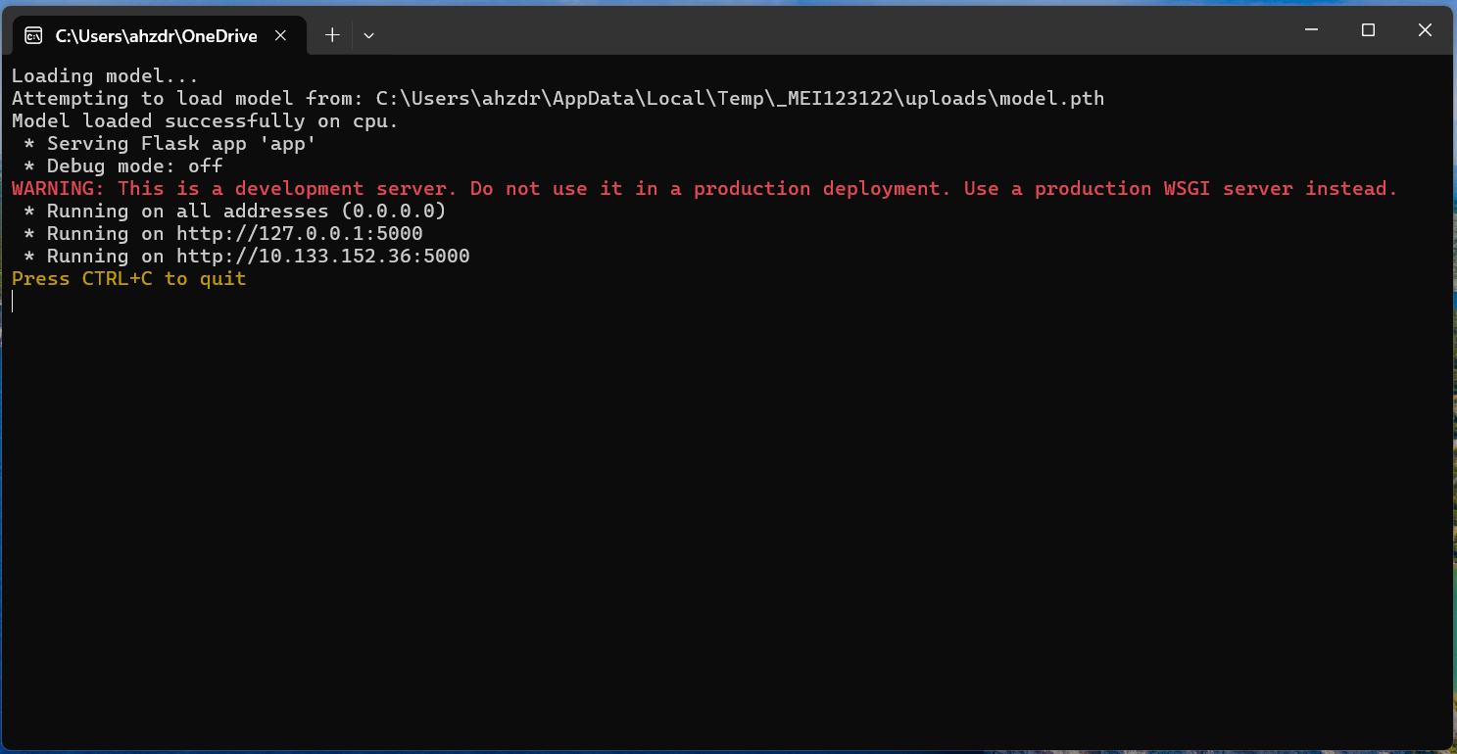Open the http://127.0.0.1:5000 link
Viewport: 1457px width, 754px height.
pos(300,233)
